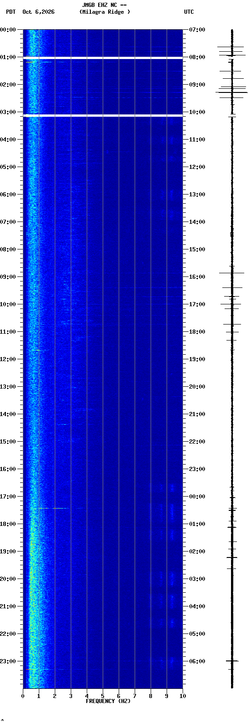252x725 pixels.
Task: Select the 10:00 label on PDT axis
Action: point(8,304)
